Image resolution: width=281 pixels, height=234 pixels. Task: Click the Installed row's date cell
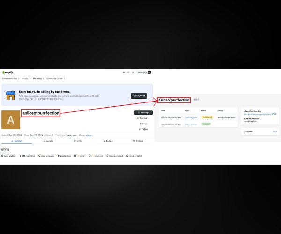pyautogui.click(x=171, y=124)
